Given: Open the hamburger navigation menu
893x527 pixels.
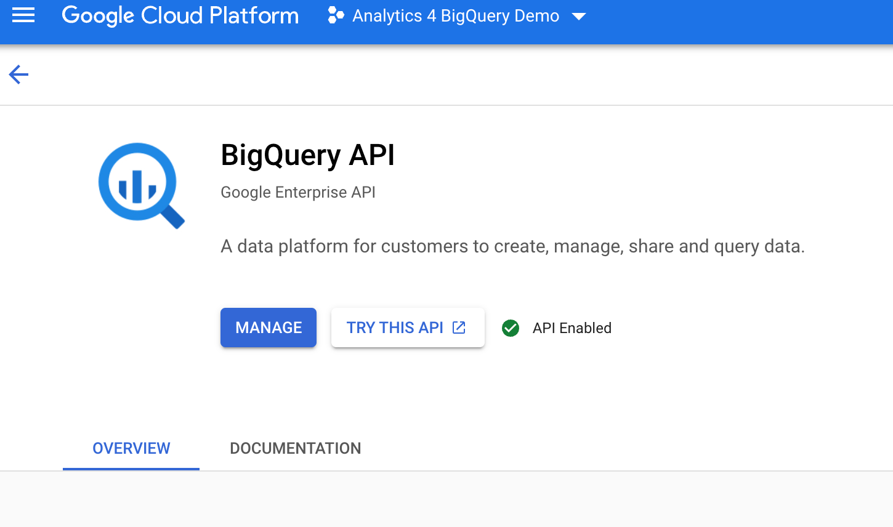Looking at the screenshot, I should coord(23,15).
